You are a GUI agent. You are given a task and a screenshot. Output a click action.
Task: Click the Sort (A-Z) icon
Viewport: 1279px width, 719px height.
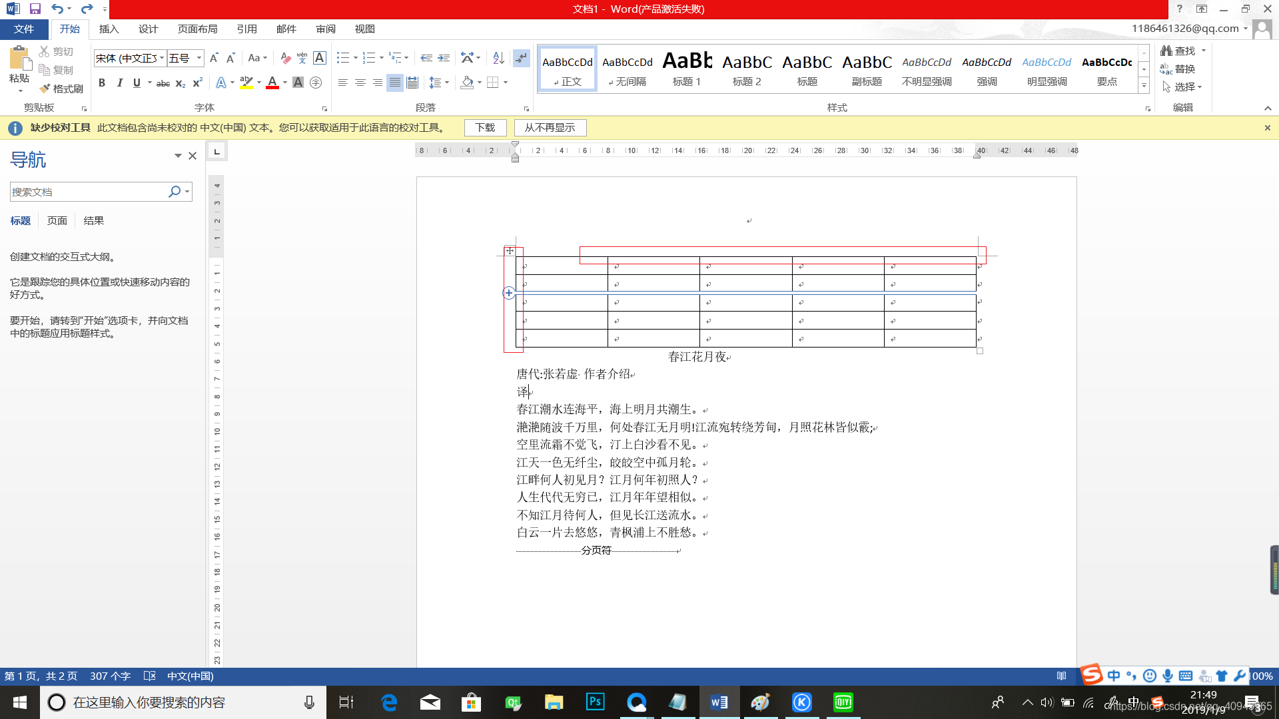pyautogui.click(x=498, y=58)
